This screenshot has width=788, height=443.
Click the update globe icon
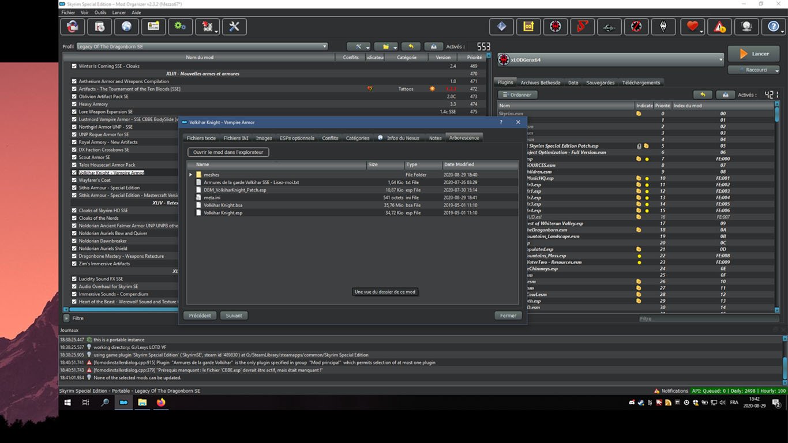[x=747, y=27]
